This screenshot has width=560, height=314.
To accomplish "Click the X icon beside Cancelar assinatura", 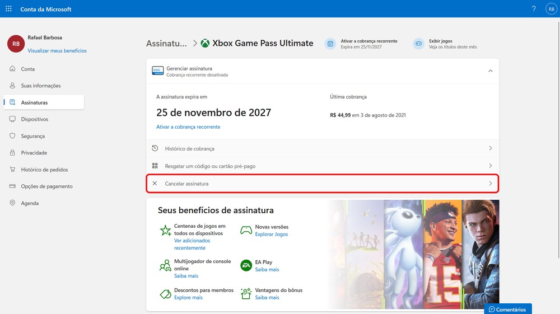I will click(155, 184).
